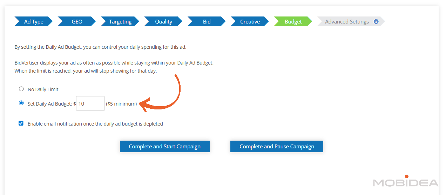Click the green Budget step
446x195 pixels.
[x=293, y=22]
